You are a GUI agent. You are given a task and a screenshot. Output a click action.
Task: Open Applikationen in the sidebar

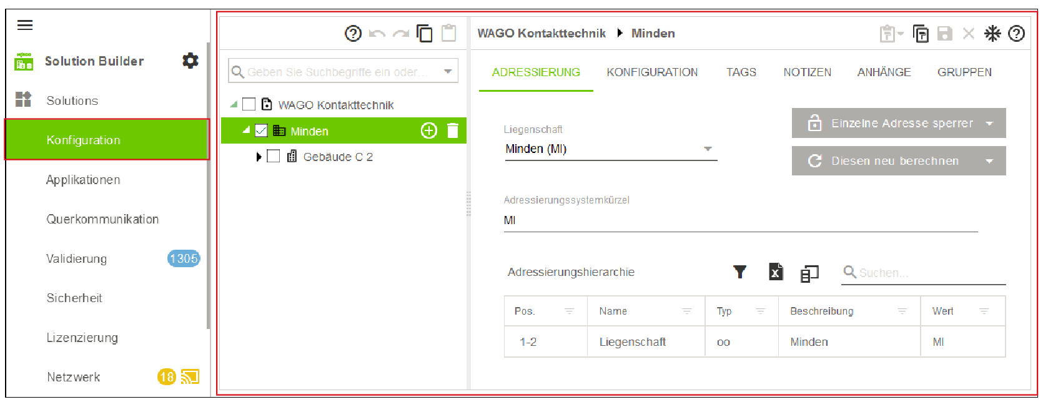point(83,180)
